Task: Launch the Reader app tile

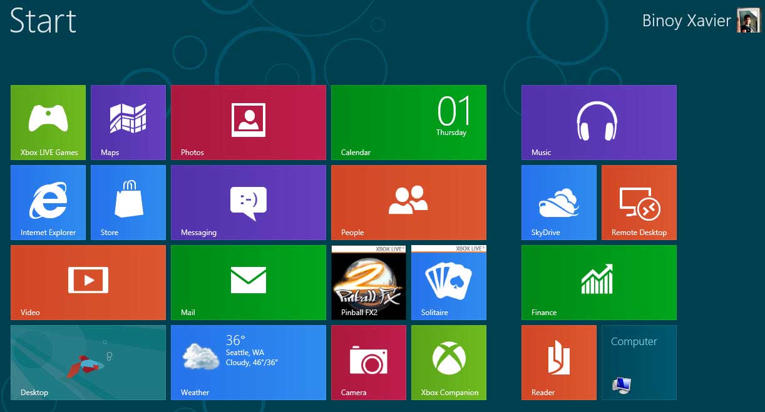Action: (559, 363)
